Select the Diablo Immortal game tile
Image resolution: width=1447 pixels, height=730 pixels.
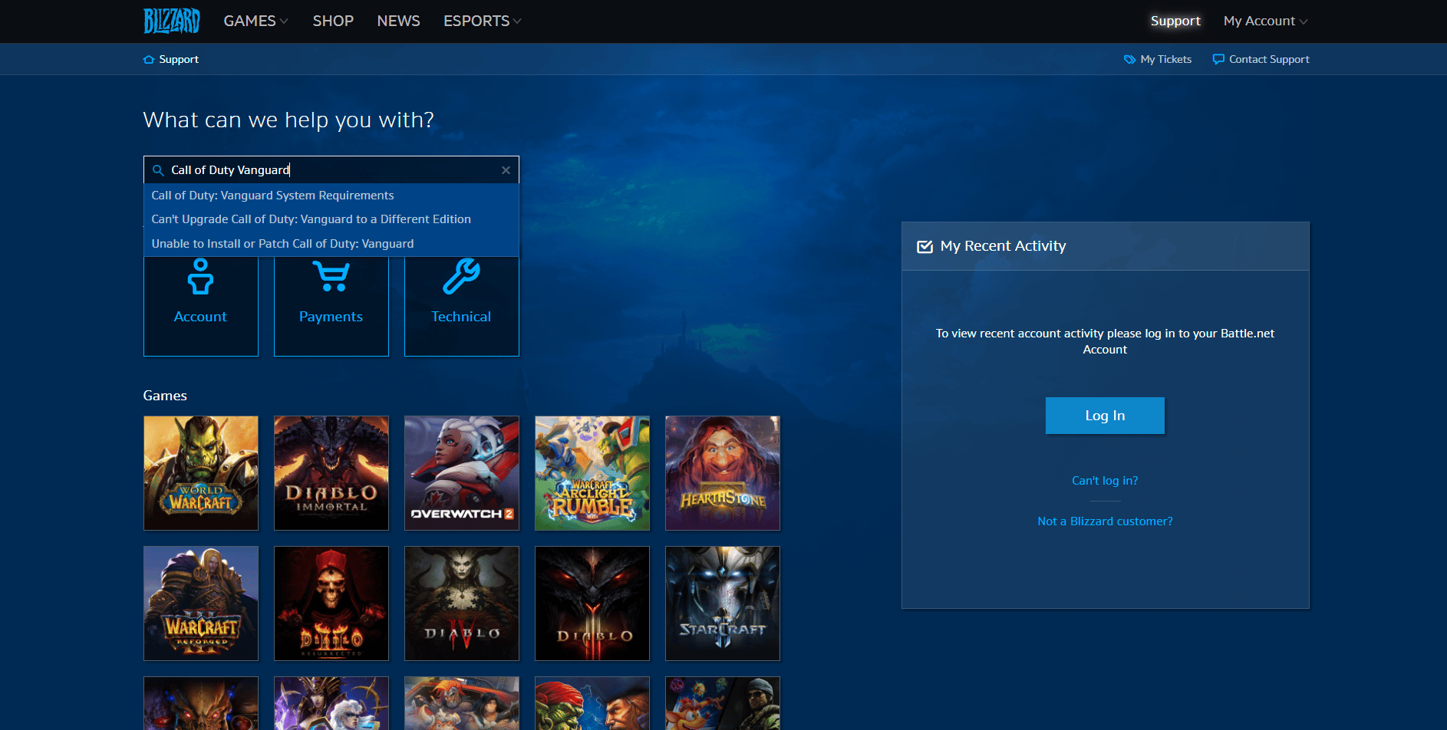[331, 473]
